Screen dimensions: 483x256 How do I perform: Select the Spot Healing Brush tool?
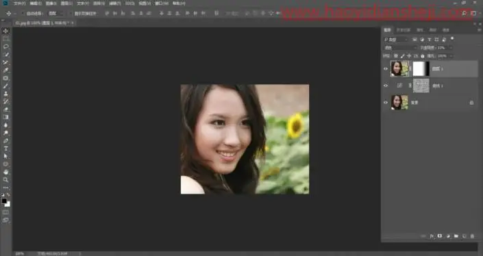[5, 78]
